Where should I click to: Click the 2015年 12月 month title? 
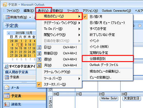[x=24, y=33]
